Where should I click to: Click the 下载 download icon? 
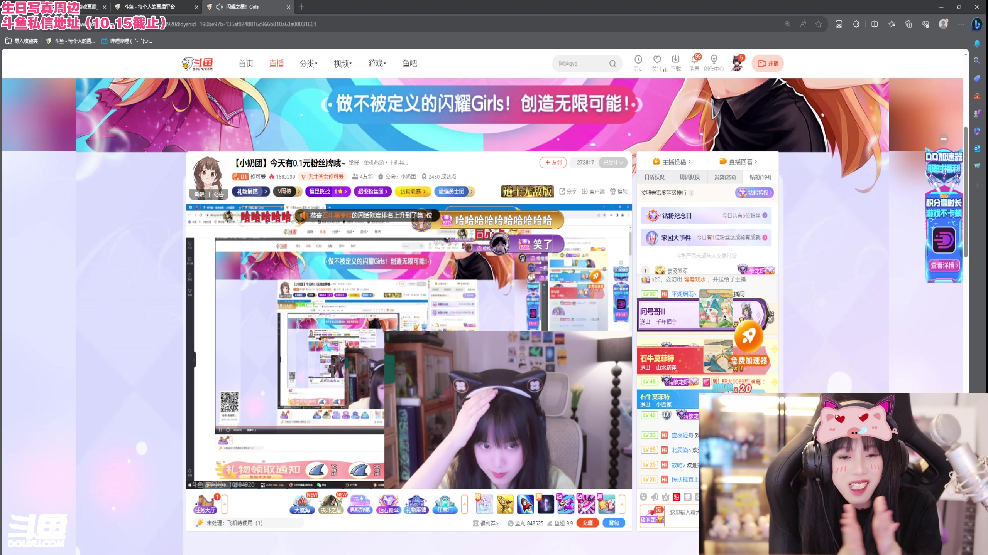pyautogui.click(x=675, y=63)
